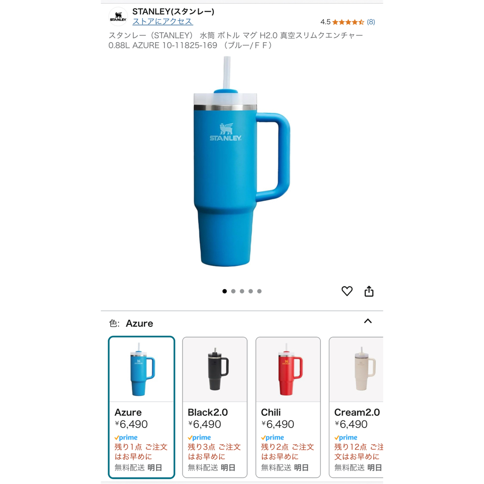The width and height of the screenshot is (484, 484).
Task: Open the Stanley brand logo
Action: (118, 17)
